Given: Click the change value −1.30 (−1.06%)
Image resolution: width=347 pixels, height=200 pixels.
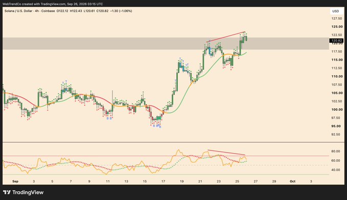Looking at the screenshot, I should (x=121, y=11).
